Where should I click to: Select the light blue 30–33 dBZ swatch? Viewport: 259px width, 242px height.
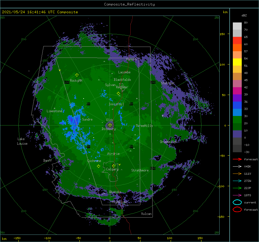click(x=237, y=113)
